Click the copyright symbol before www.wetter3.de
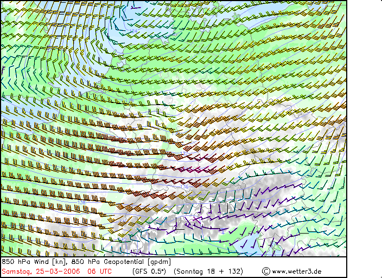The image size is (382, 278). click(266, 271)
